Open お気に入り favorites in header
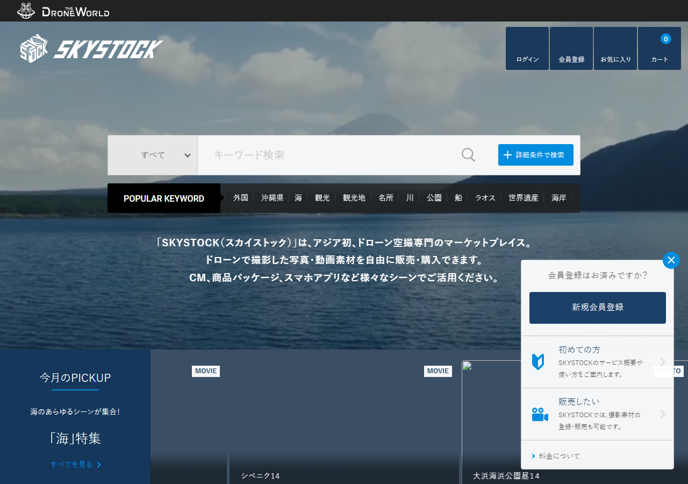This screenshot has width=688, height=484. pos(615,48)
